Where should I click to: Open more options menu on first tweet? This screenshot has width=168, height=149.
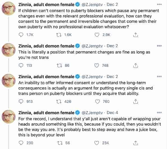pos(159,4)
